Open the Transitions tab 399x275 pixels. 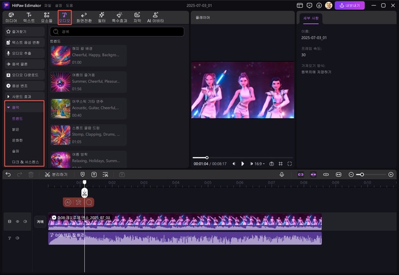(x=84, y=18)
